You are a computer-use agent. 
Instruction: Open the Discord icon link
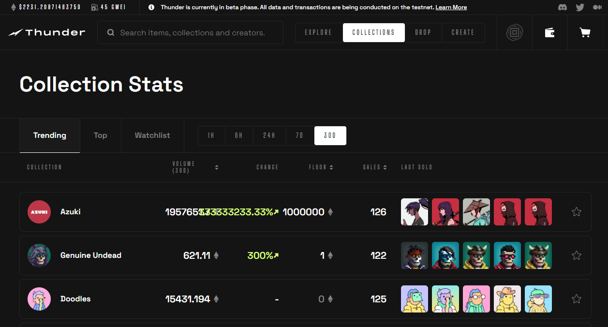click(x=563, y=7)
